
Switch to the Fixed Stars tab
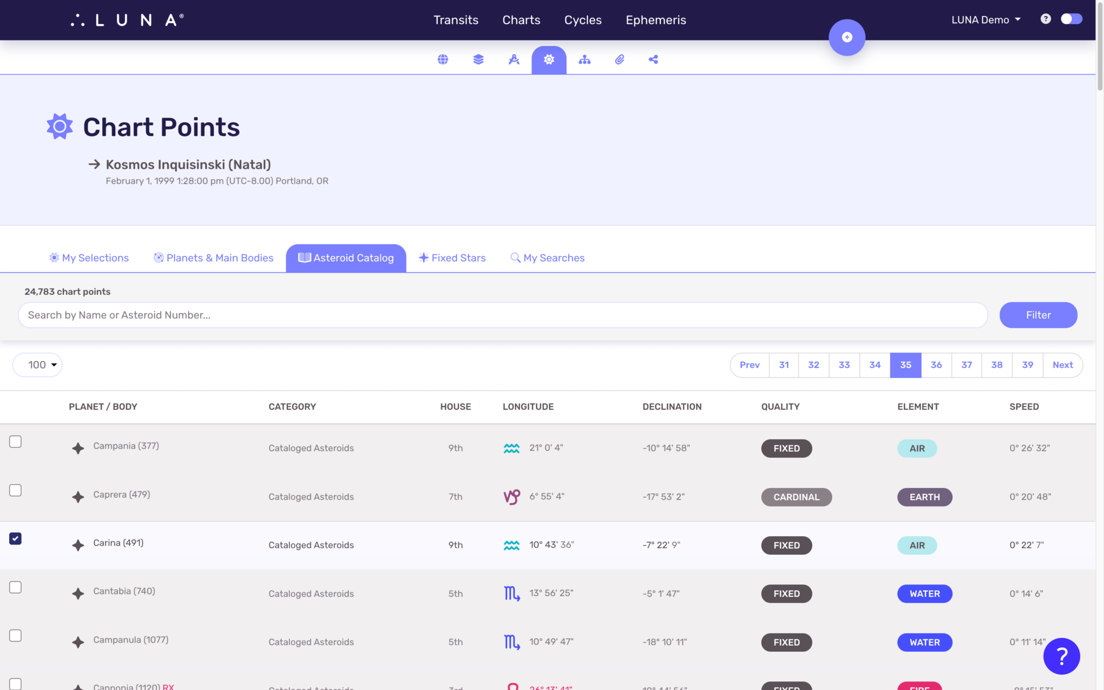click(x=452, y=258)
